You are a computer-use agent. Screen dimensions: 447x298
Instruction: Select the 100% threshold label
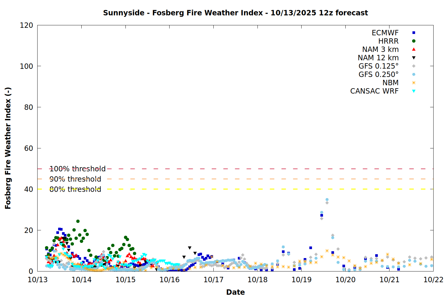tap(77, 169)
